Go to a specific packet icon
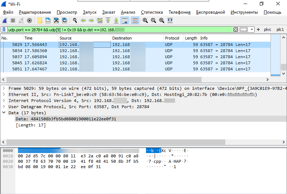This screenshot has height=194, width=287. click(x=100, y=20)
